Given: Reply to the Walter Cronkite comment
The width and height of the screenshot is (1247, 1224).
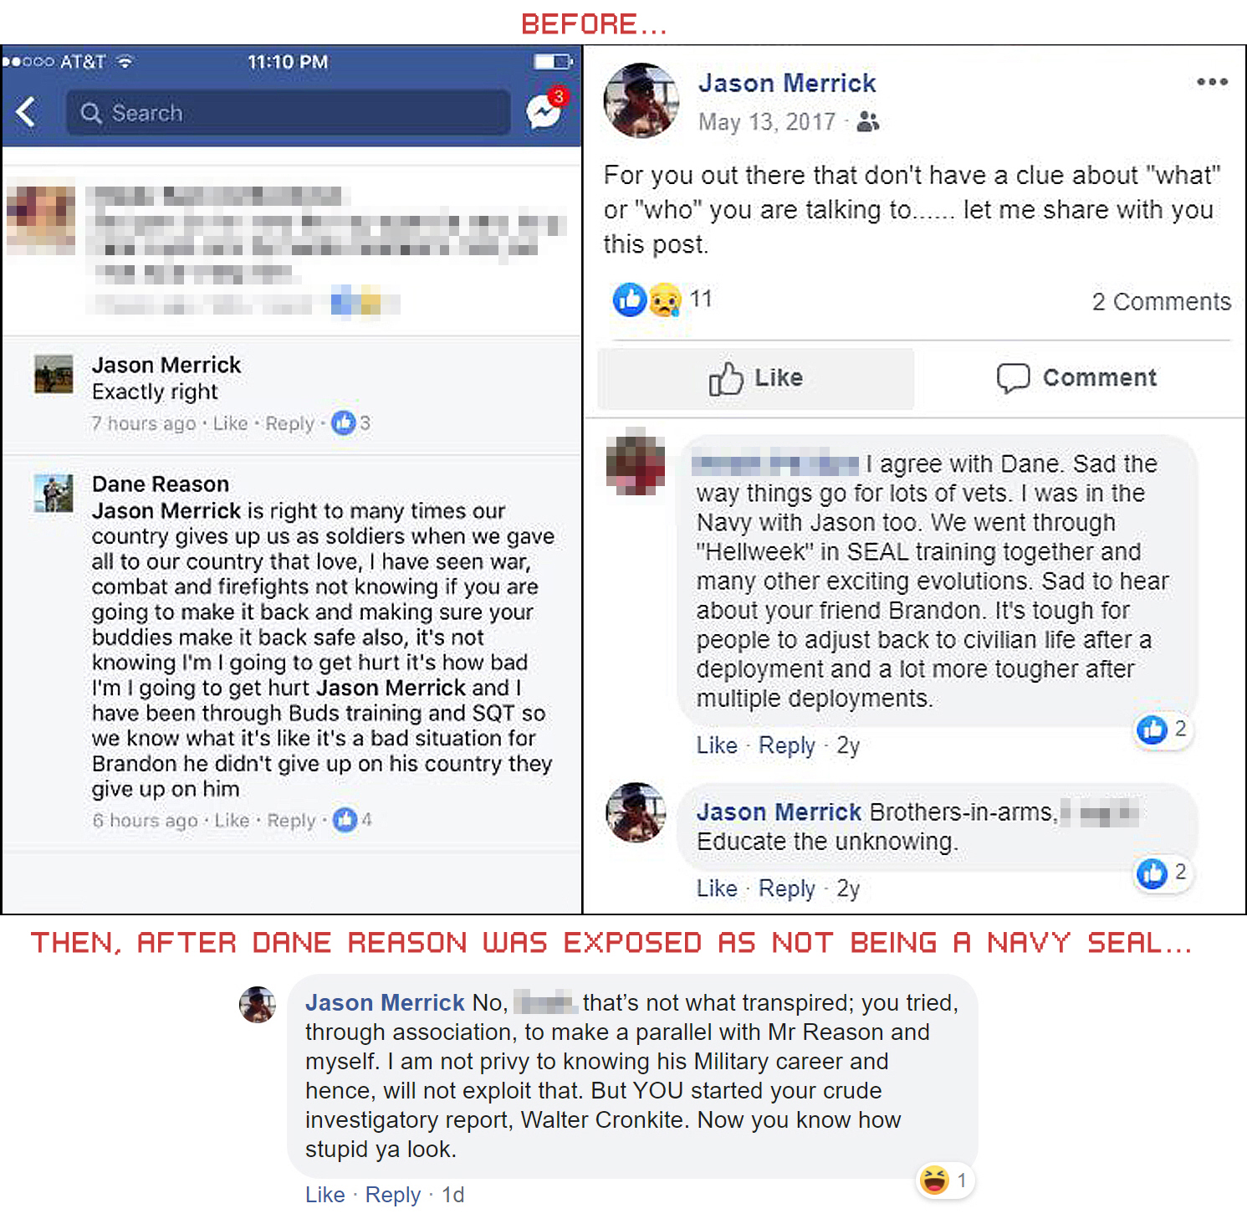Looking at the screenshot, I should (x=392, y=1195).
